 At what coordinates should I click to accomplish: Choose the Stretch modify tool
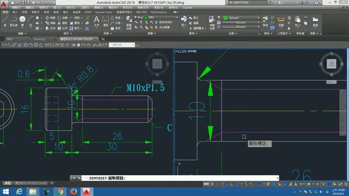point(50,28)
